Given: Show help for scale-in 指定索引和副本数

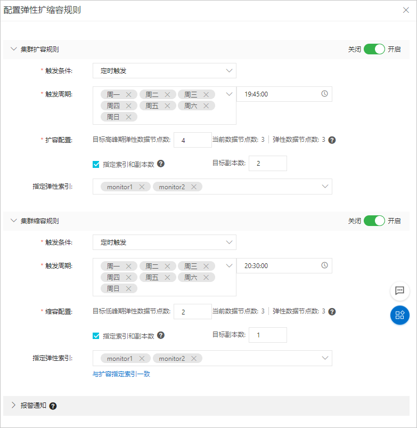Looking at the screenshot, I should 161,335.
